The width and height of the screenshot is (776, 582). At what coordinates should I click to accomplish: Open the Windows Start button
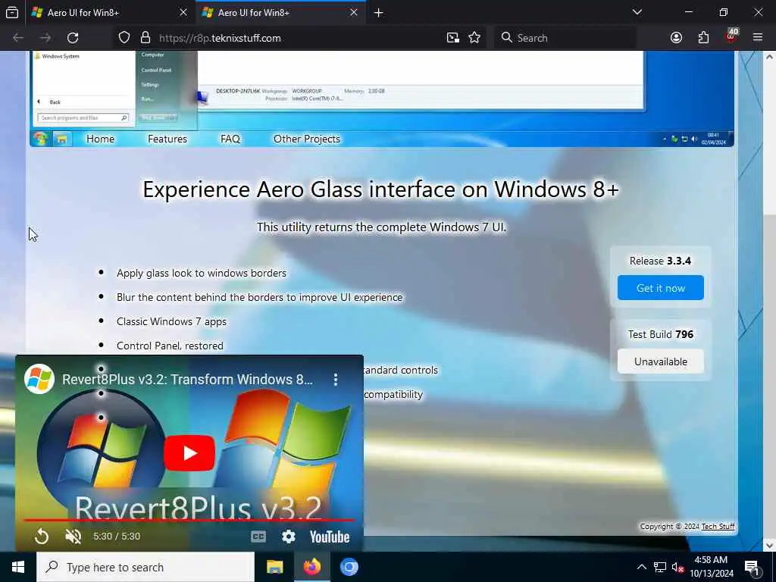[x=18, y=567]
